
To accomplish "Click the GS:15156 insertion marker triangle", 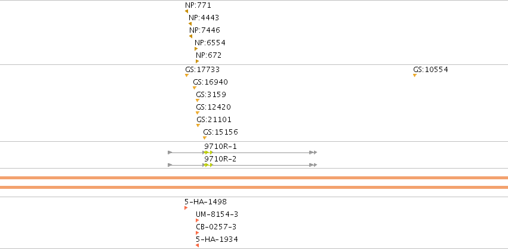I will 205,138.
